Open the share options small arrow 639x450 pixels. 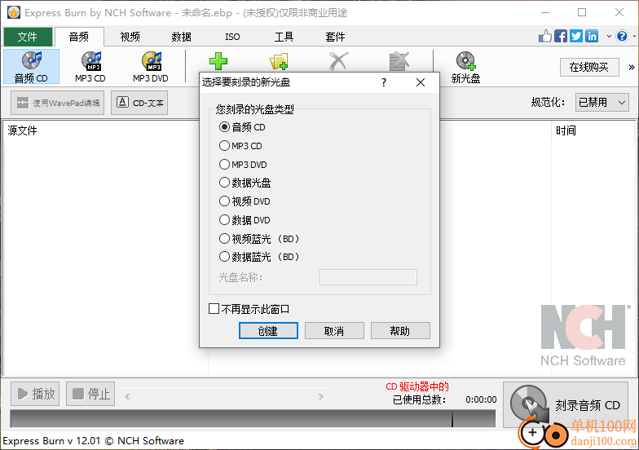[609, 36]
